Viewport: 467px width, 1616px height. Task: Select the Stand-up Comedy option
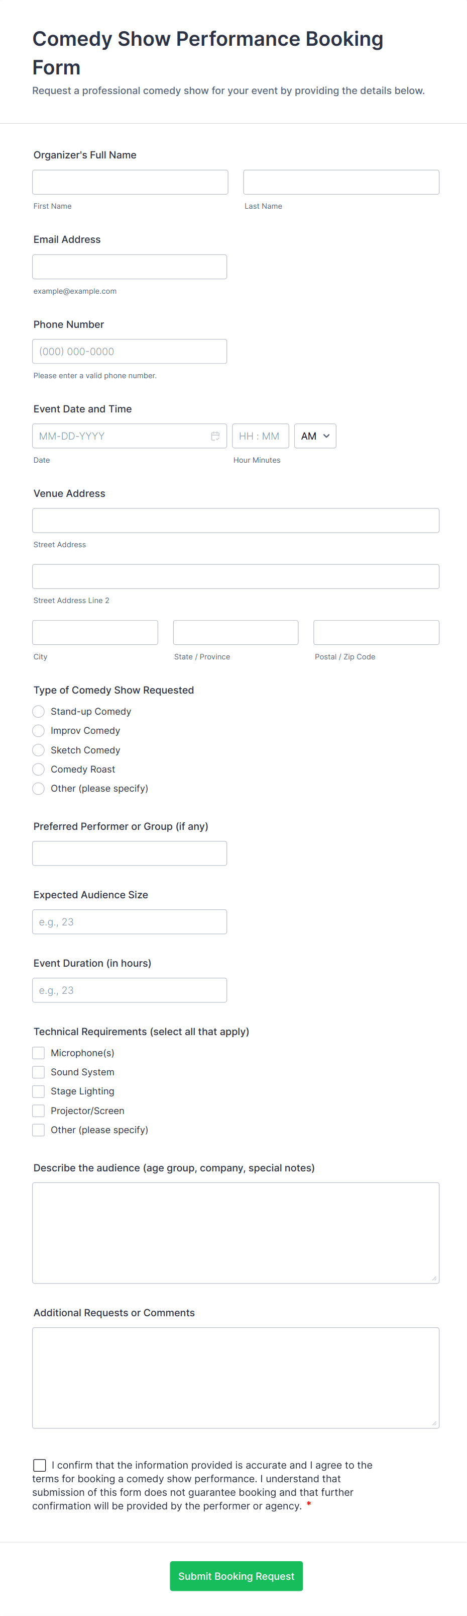(x=39, y=711)
